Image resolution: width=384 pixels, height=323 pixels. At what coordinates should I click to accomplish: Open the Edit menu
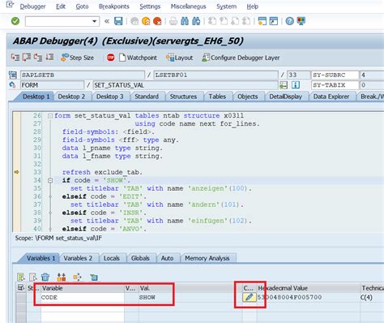pos(61,6)
